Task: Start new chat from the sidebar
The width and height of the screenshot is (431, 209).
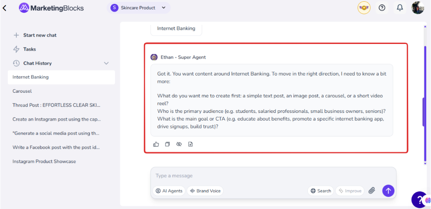Action: (40, 35)
